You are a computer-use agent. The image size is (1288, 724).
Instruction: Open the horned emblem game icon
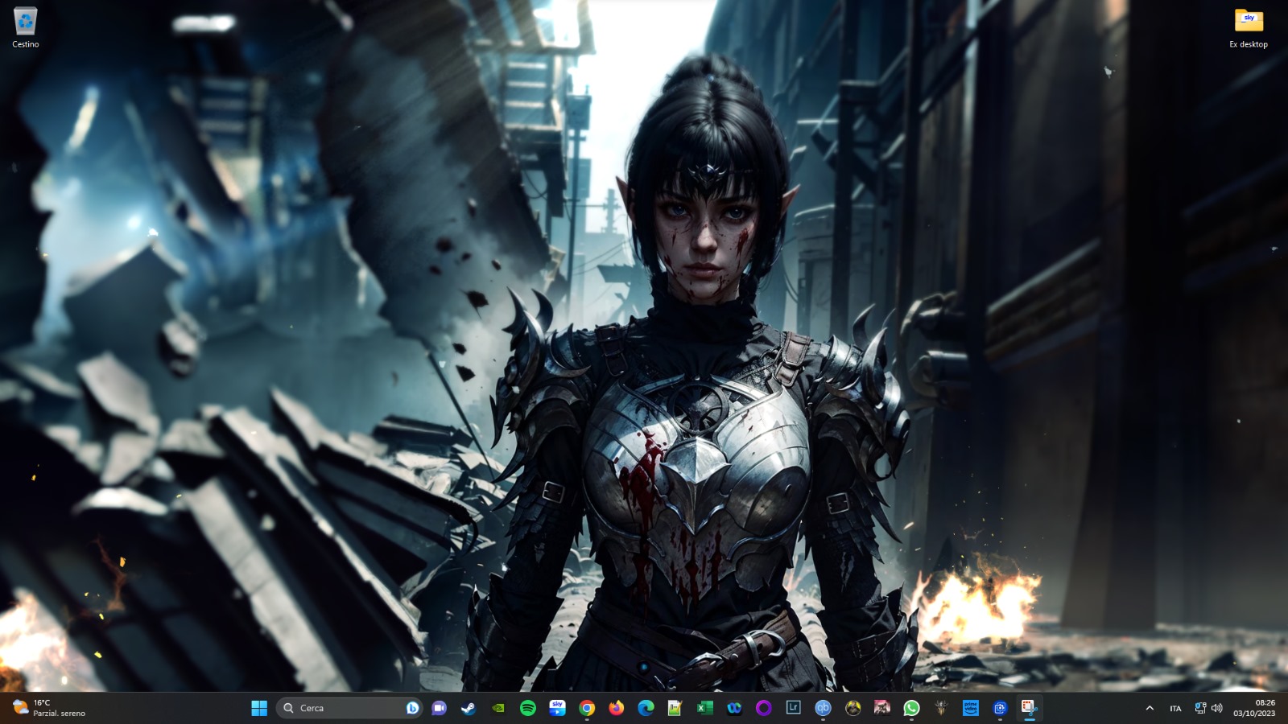[x=940, y=708]
